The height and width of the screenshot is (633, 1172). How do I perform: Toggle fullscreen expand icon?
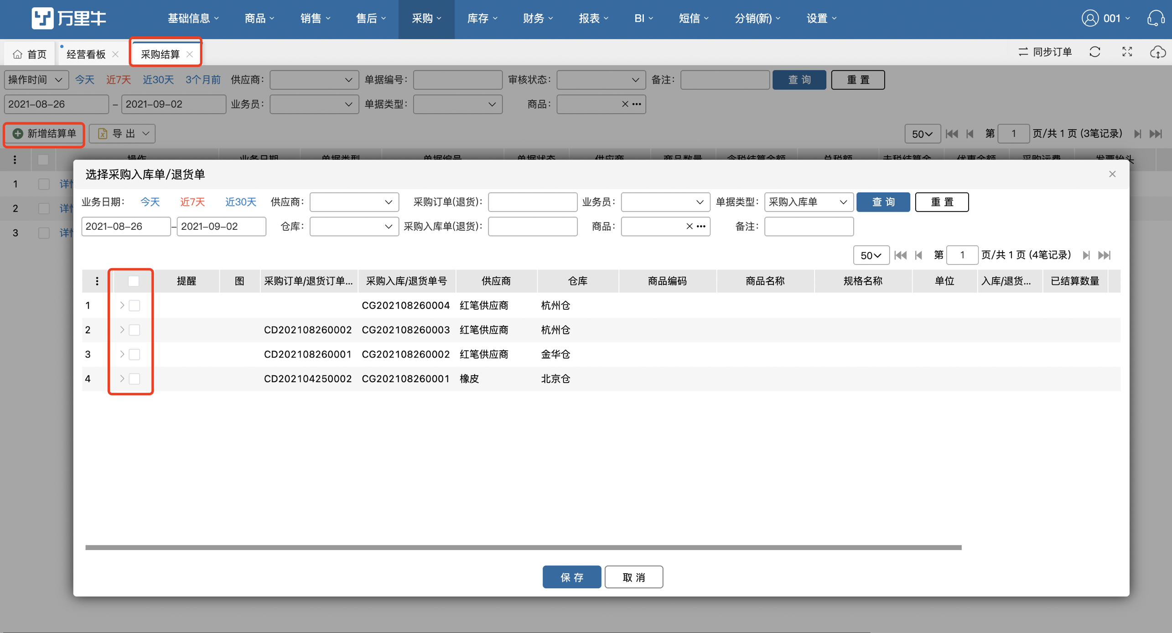pos(1127,52)
